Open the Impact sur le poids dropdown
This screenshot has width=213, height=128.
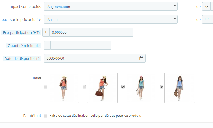pos(111,6)
